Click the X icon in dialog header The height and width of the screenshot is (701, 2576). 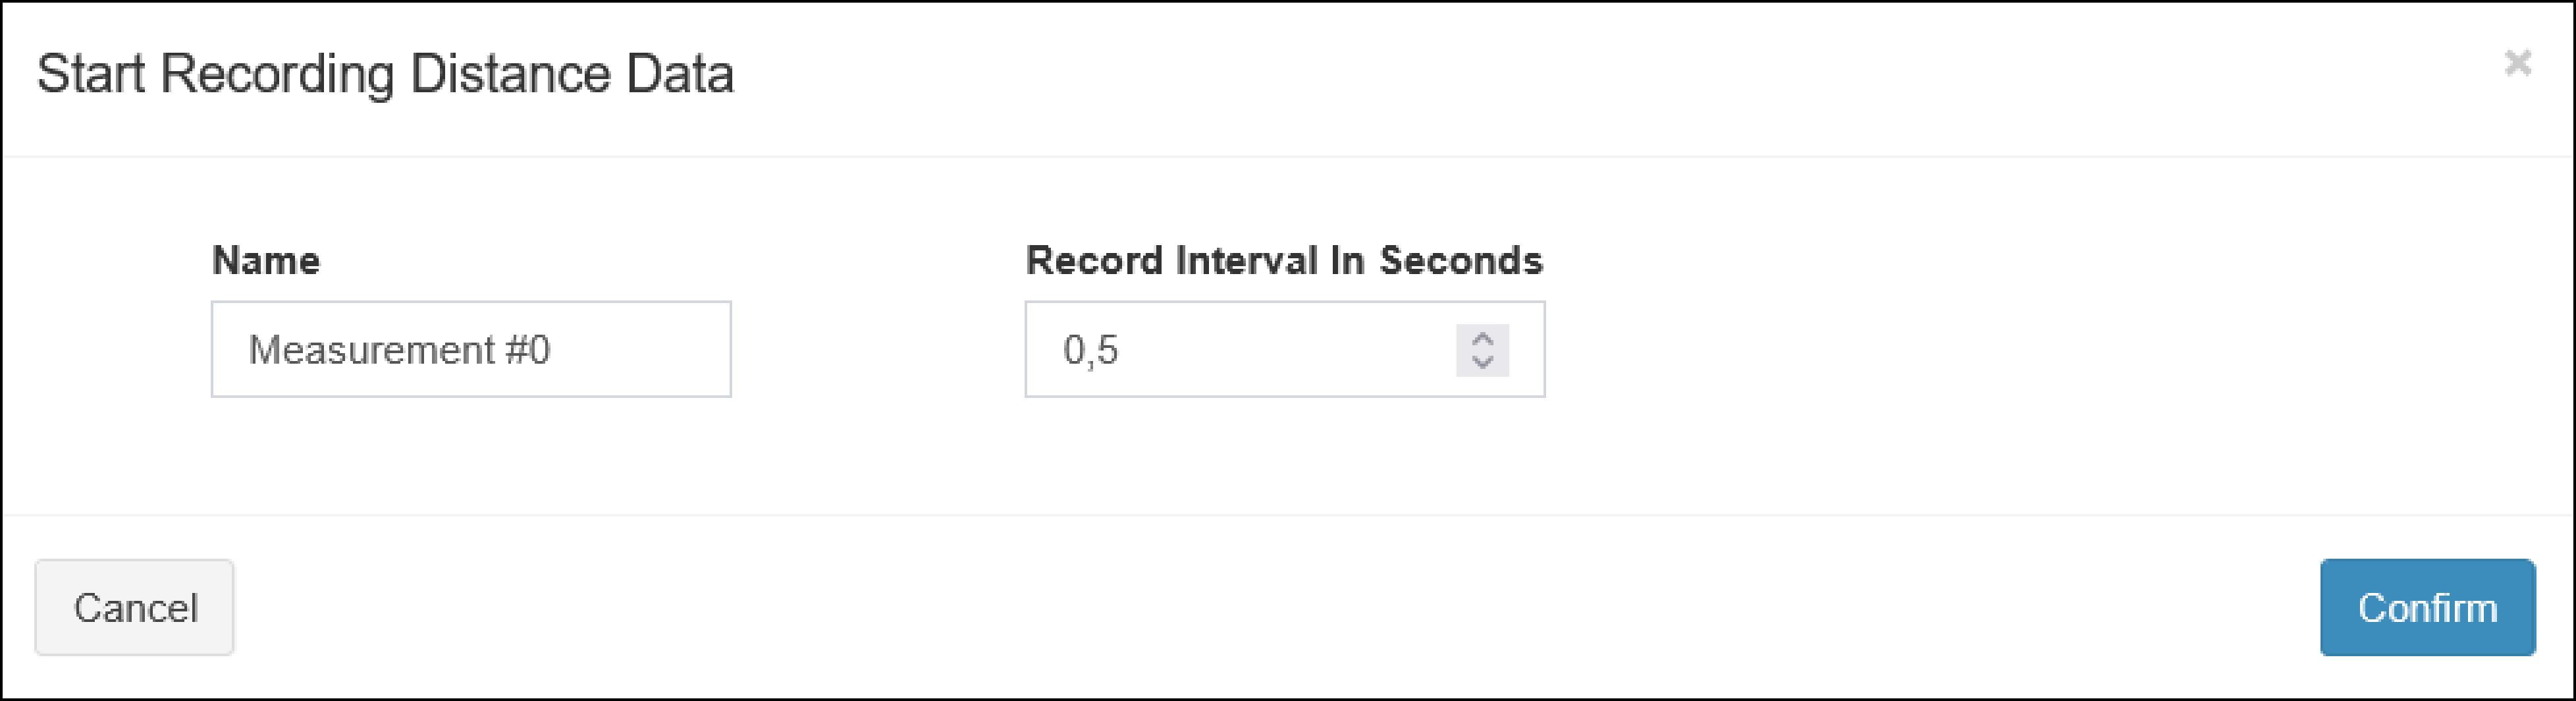click(2517, 64)
